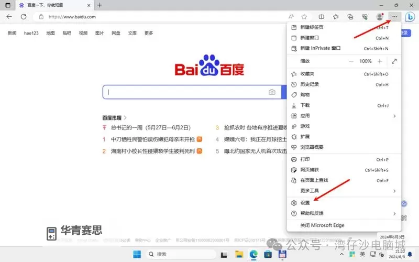This screenshot has height=262, width=419.
Task: Open hot search 总书记的一周 headline
Action: (151, 127)
